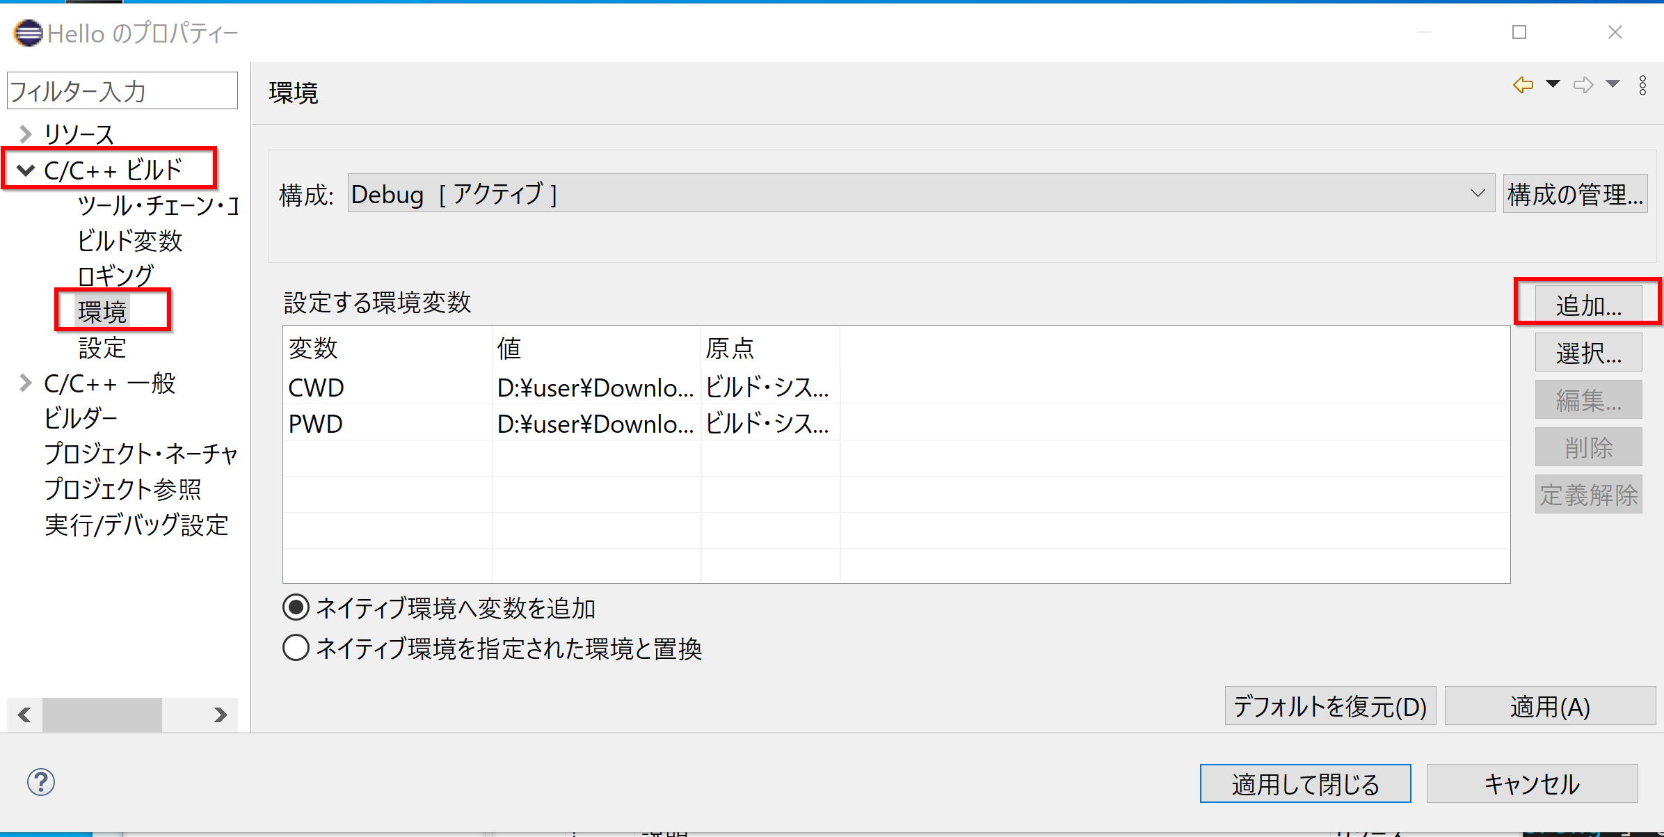Open the three-dot view menu icon
Viewport: 1664px width, 837px height.
pyautogui.click(x=1642, y=85)
